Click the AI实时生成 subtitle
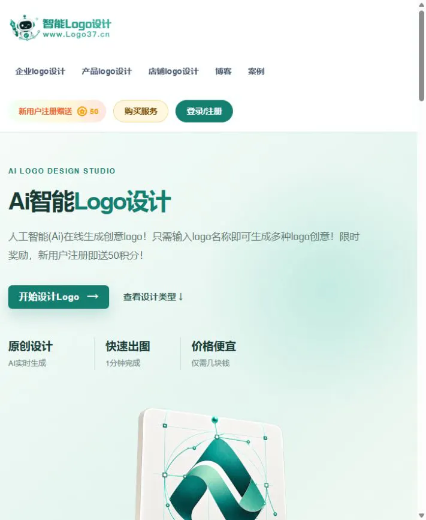 pos(27,363)
